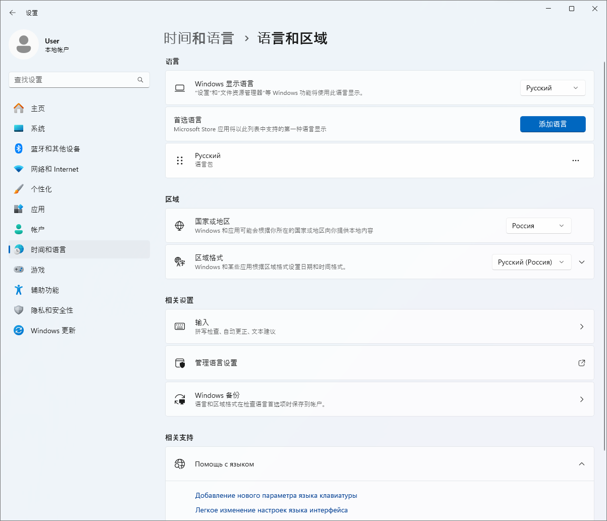The height and width of the screenshot is (521, 607).
Task: Click the 国家或地区 globe icon
Action: (179, 226)
